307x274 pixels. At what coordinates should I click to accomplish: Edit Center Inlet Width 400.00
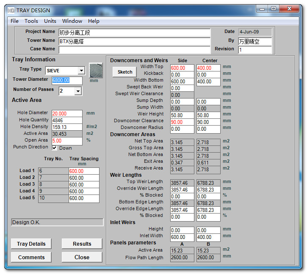208,237
